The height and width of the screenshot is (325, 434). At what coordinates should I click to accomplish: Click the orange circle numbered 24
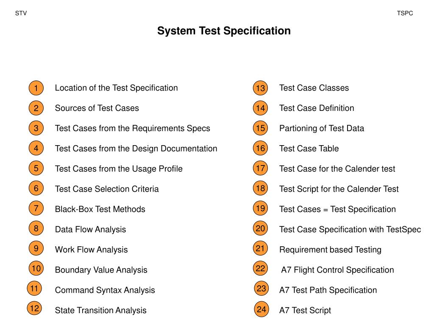(261, 309)
